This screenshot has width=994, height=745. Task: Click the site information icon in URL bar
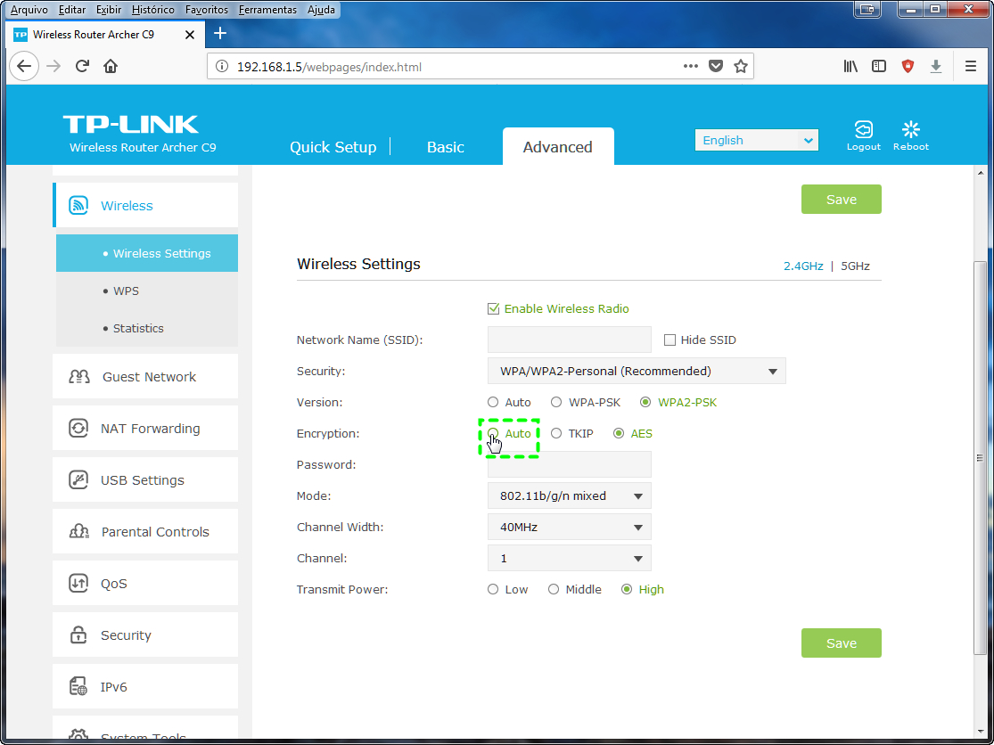pos(221,67)
